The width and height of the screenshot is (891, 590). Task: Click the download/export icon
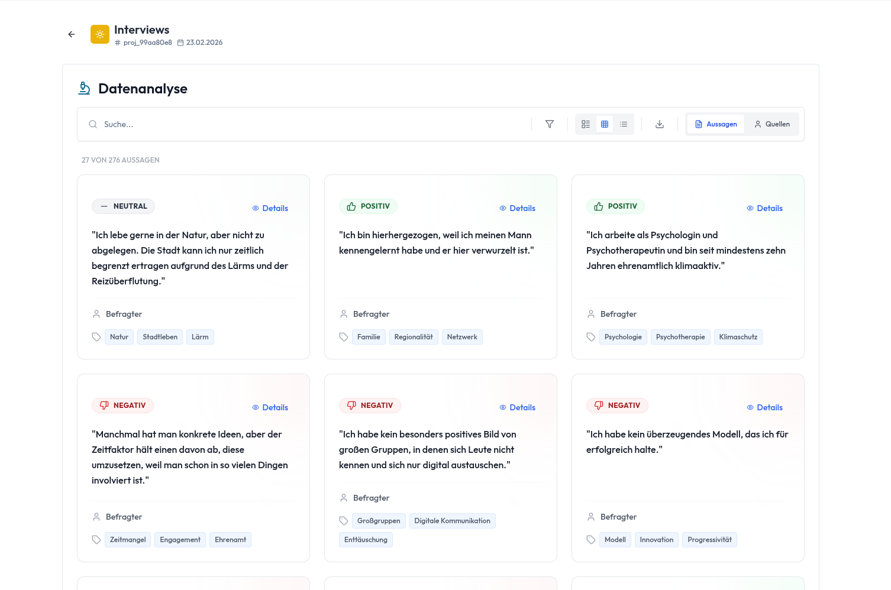[x=659, y=124]
